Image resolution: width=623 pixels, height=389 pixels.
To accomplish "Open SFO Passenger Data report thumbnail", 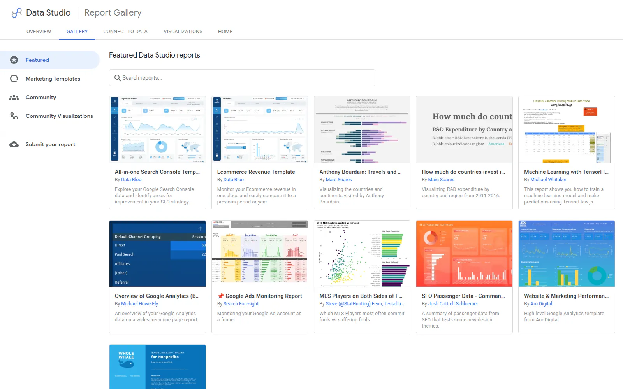I will pos(464,254).
